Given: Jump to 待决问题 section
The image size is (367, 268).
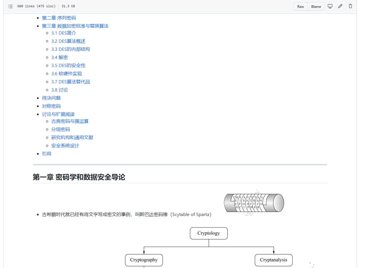Looking at the screenshot, I should [51, 98].
